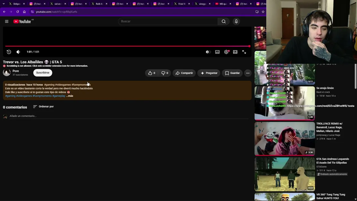Visit 'jordyswag y Lucaz Rage' channel
357x201 pixels.
tap(328, 135)
